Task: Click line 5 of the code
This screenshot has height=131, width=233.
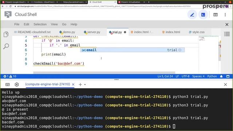Action: coord(65,45)
